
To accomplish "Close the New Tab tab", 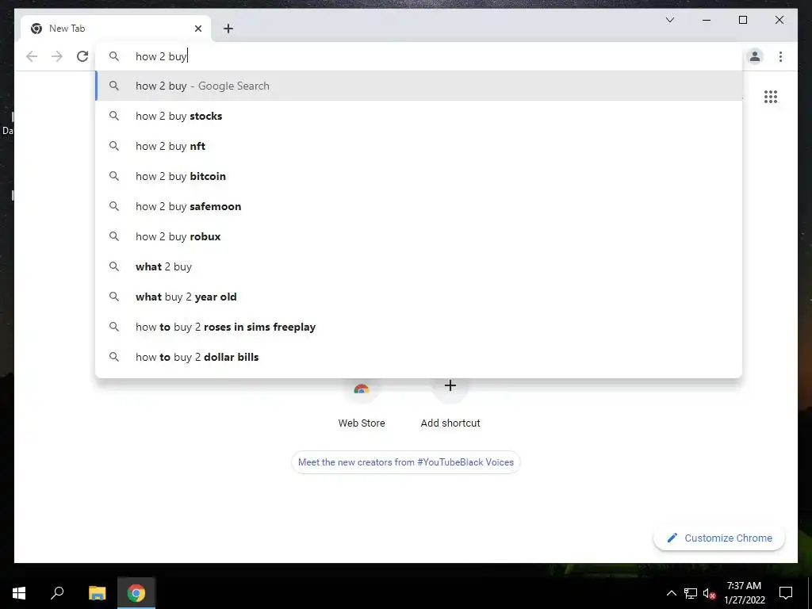I will tap(197, 29).
